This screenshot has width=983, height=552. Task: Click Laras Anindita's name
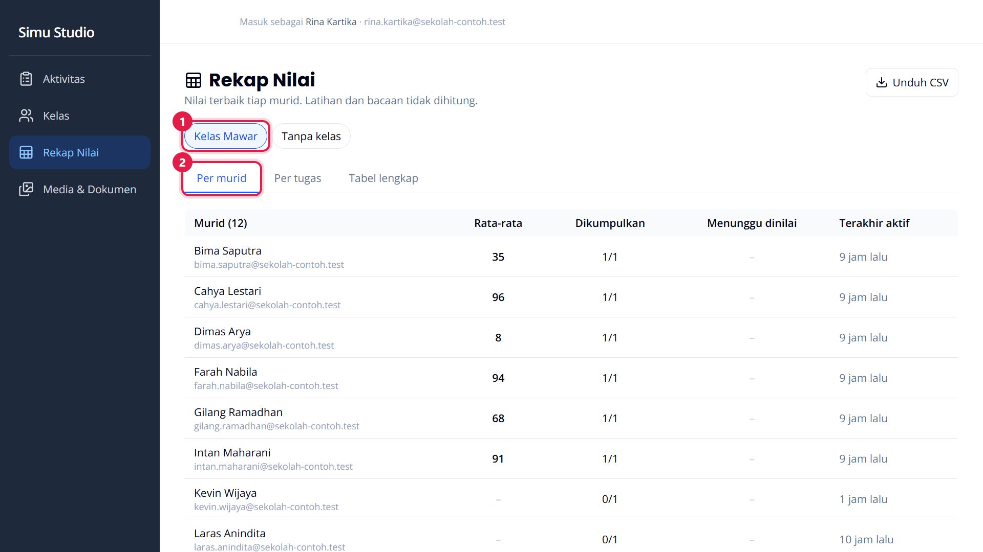230,533
